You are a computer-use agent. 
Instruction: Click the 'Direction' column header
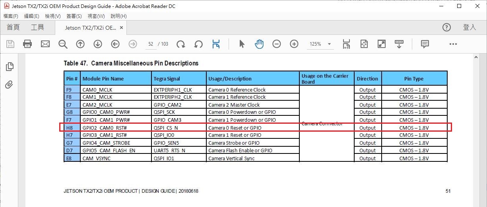(367, 79)
